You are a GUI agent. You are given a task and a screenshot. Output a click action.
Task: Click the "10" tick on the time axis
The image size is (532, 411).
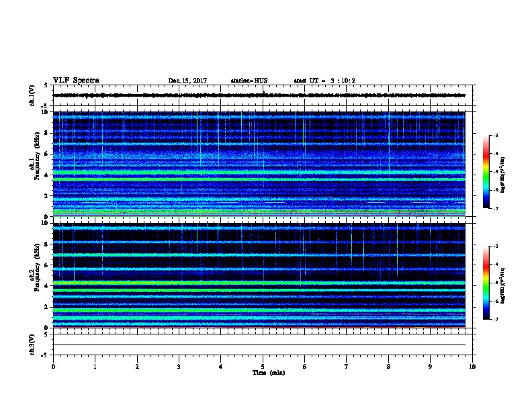[x=472, y=367]
